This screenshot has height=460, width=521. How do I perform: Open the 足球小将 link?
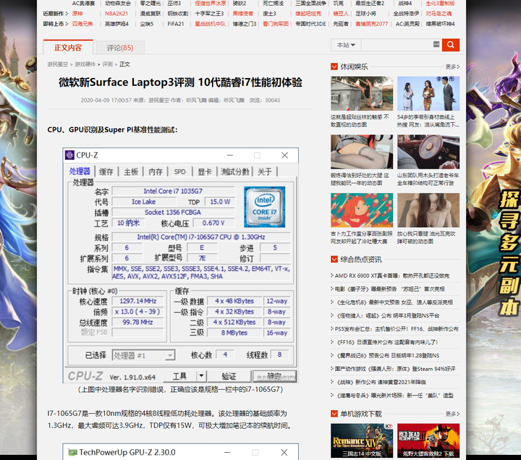tap(365, 14)
